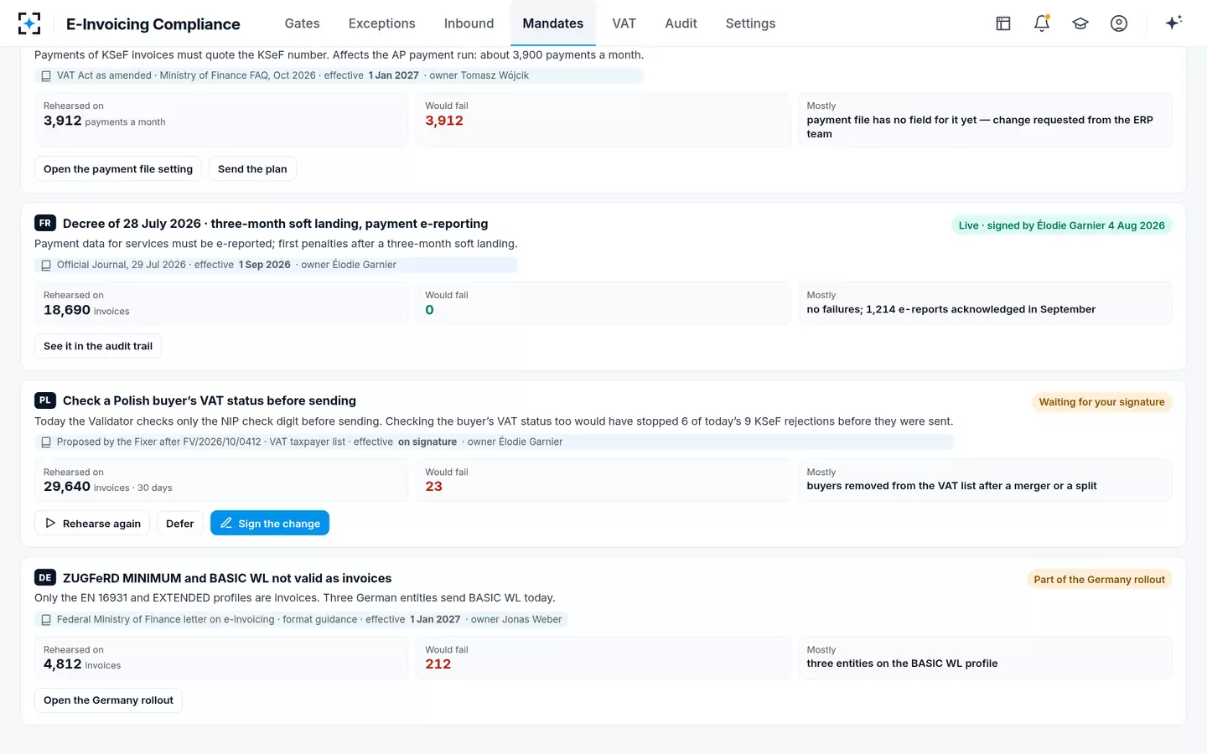
Task: Switch to the Audit tab
Action: click(681, 23)
